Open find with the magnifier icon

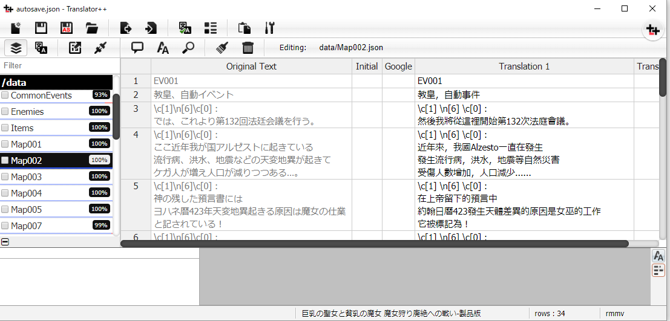pos(188,48)
